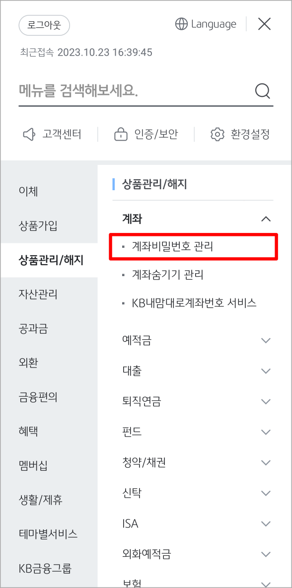Image resolution: width=292 pixels, height=588 pixels.
Task: Open the 자산관리 category
Action: click(37, 294)
